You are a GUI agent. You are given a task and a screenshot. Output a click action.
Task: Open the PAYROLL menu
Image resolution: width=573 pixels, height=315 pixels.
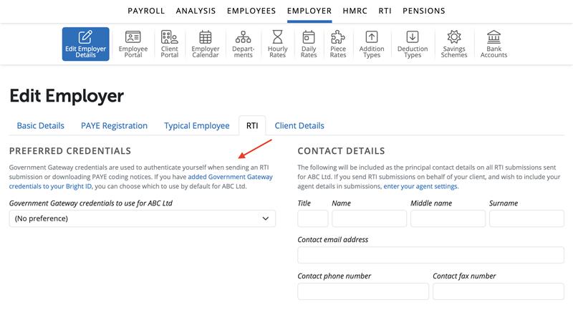pyautogui.click(x=146, y=11)
